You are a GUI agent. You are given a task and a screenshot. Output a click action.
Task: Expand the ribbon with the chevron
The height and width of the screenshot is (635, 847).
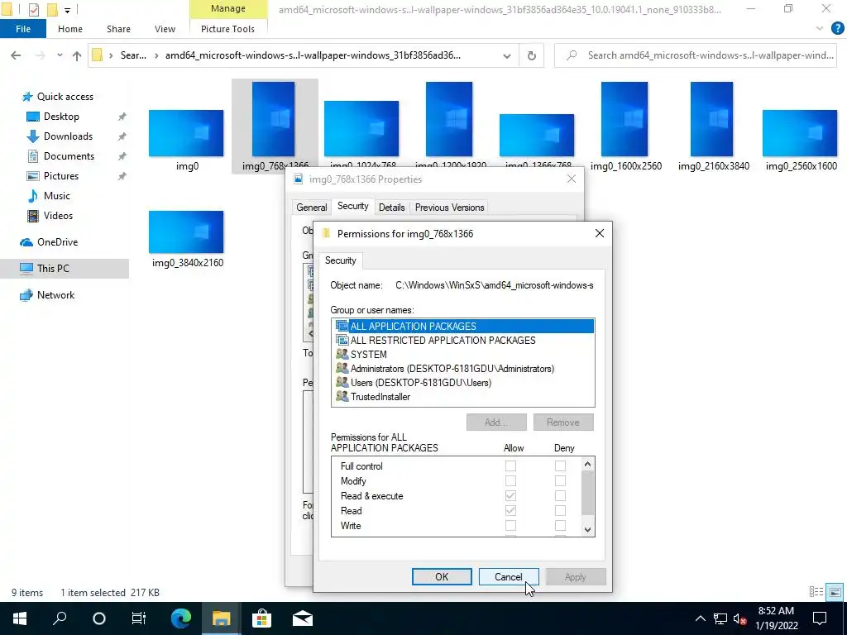pyautogui.click(x=820, y=29)
